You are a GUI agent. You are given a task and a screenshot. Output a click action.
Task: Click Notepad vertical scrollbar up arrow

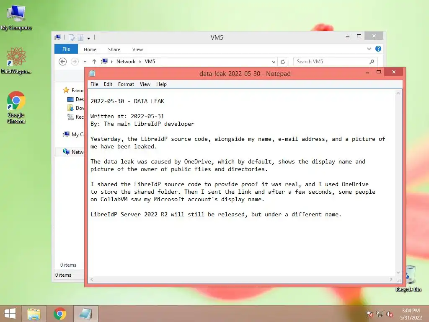point(398,93)
